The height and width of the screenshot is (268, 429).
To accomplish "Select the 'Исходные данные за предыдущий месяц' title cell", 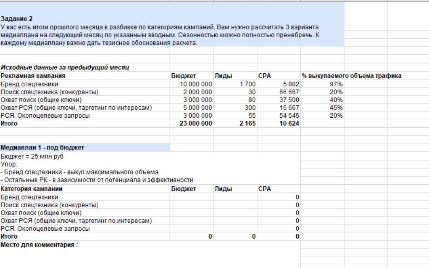I will (65, 67).
